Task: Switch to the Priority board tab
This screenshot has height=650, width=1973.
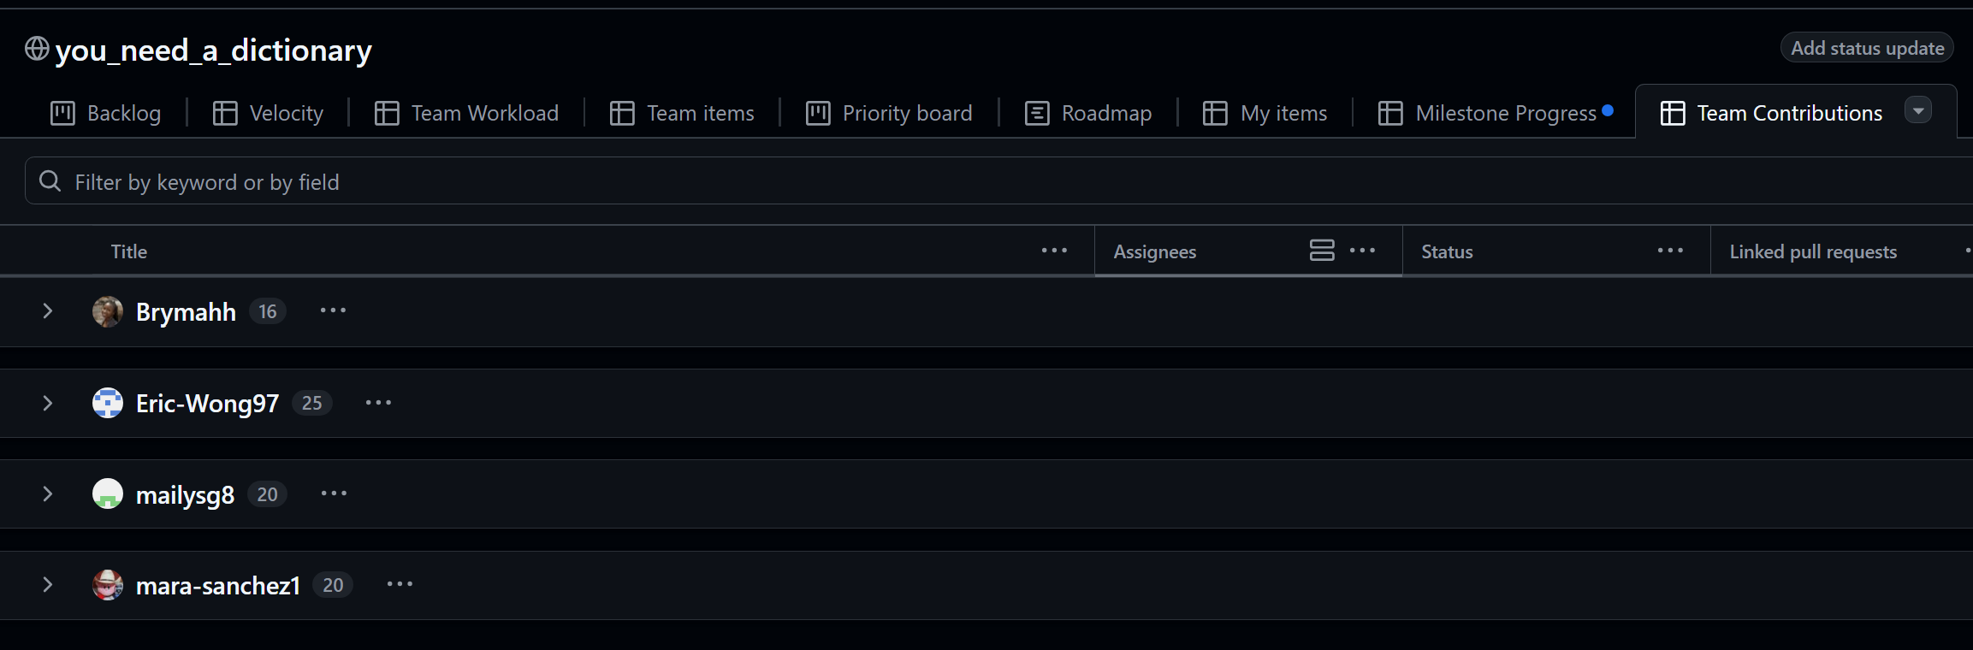Action: 890,113
